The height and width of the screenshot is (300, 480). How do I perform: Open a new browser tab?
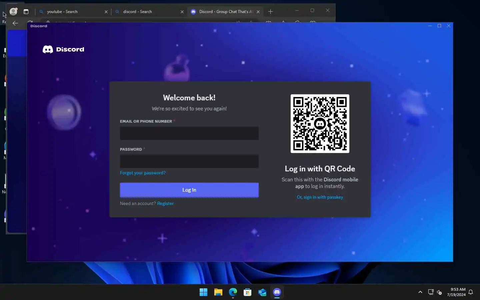pyautogui.click(x=270, y=12)
